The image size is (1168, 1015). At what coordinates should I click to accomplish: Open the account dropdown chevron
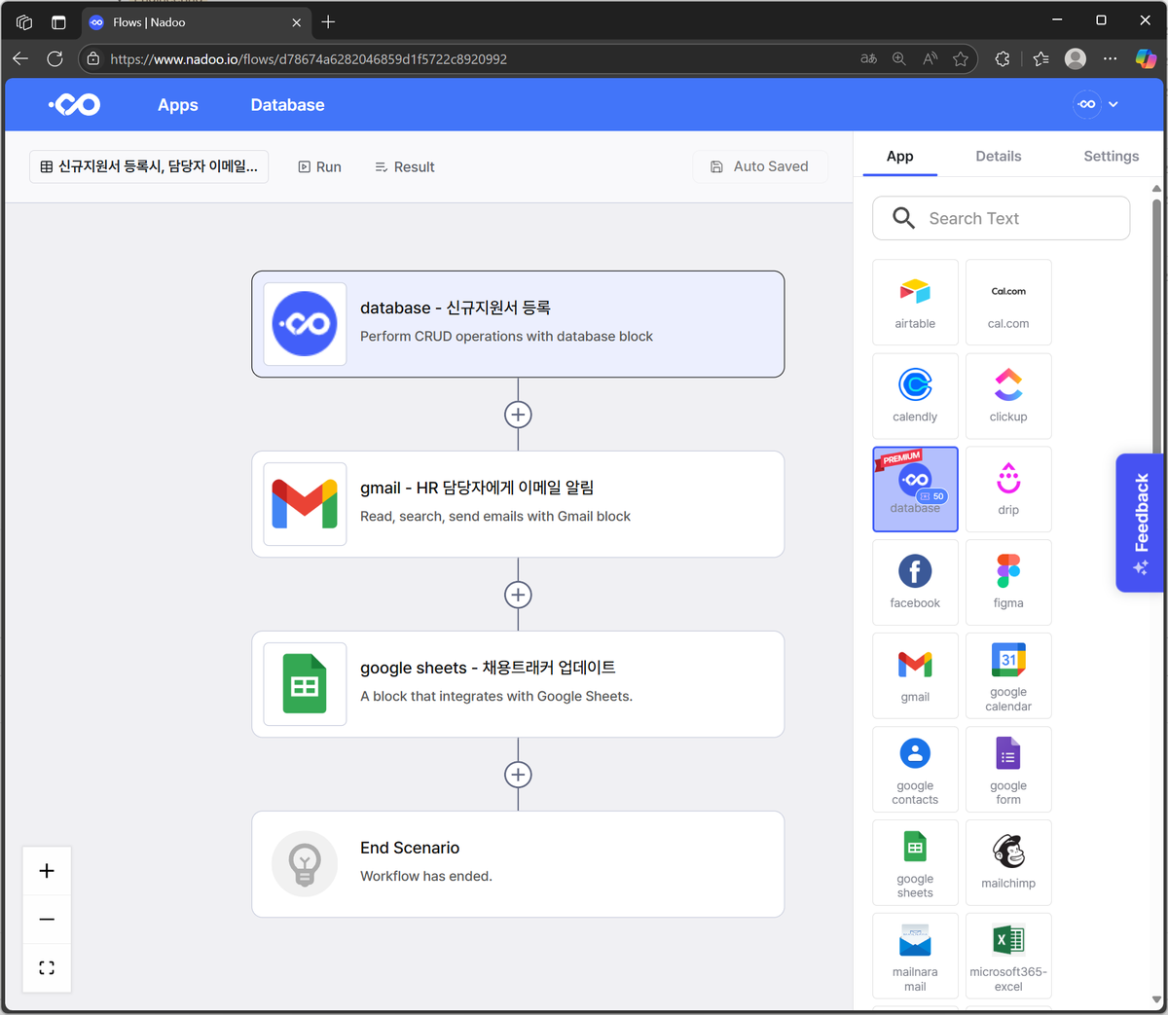(x=1113, y=104)
